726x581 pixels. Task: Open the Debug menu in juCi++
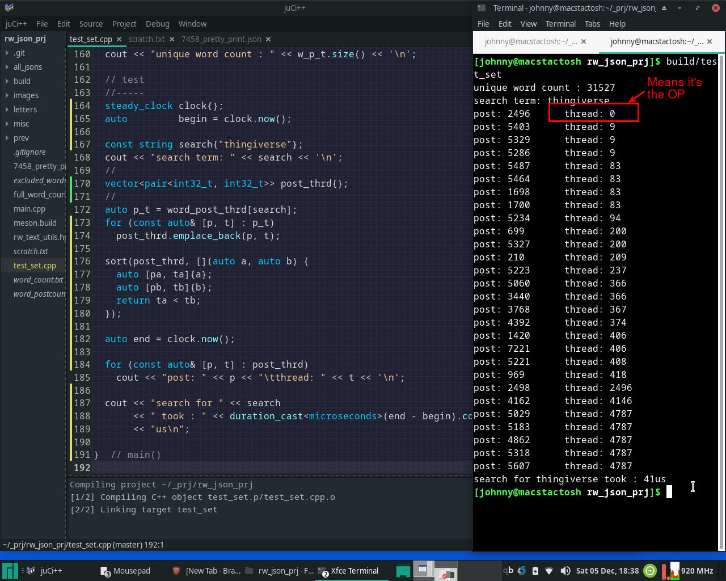pos(158,24)
